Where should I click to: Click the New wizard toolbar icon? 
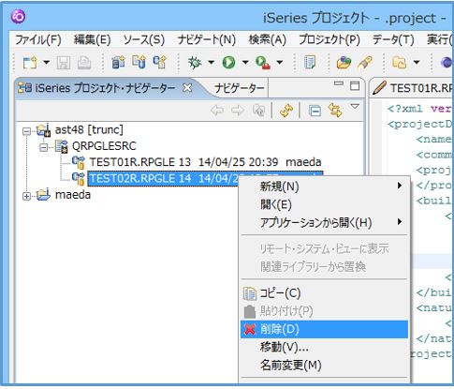click(30, 63)
